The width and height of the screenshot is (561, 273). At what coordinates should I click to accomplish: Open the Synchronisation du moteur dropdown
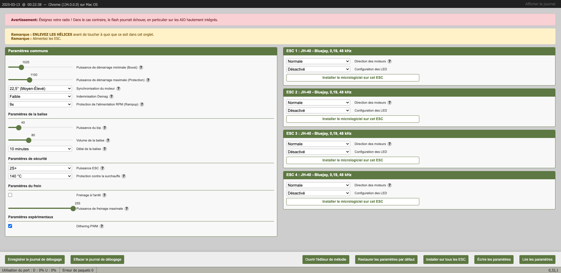point(40,88)
